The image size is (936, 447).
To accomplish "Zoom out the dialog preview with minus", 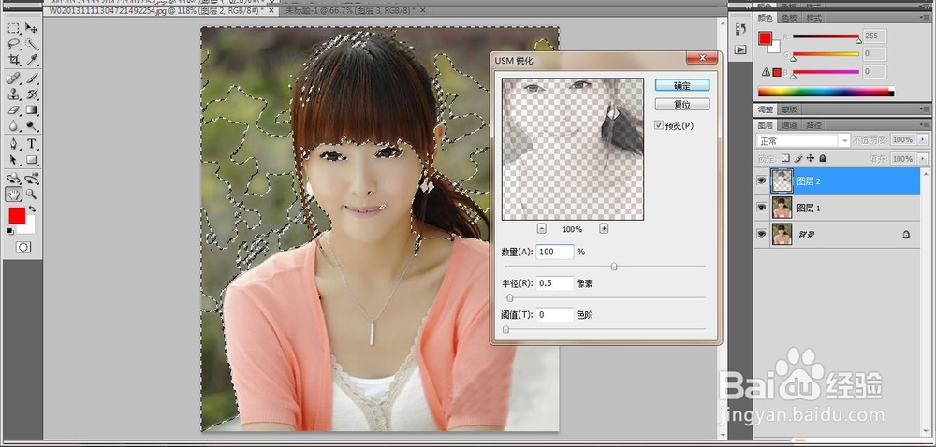I will coord(541,228).
